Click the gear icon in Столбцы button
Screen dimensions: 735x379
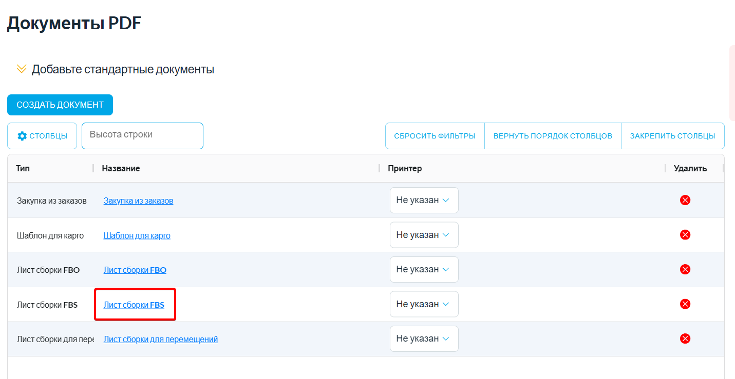[x=22, y=136]
